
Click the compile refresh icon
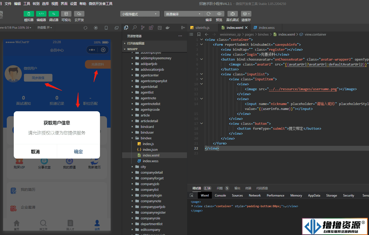click(209, 14)
